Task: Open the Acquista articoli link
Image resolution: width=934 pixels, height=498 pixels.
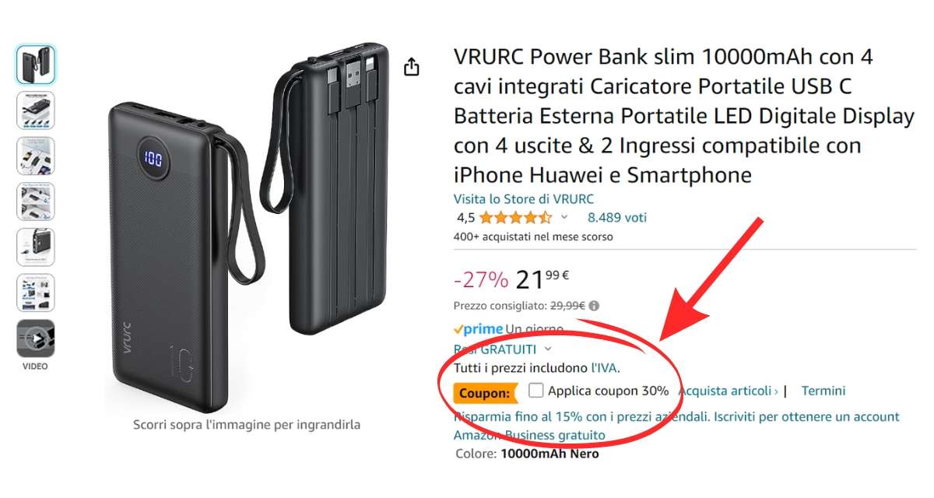Action: pyautogui.click(x=729, y=391)
